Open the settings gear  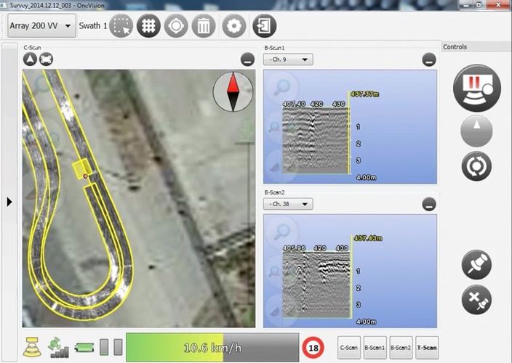coord(233,26)
